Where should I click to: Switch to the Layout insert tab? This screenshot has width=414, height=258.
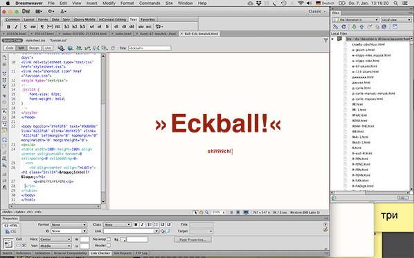tap(29, 19)
